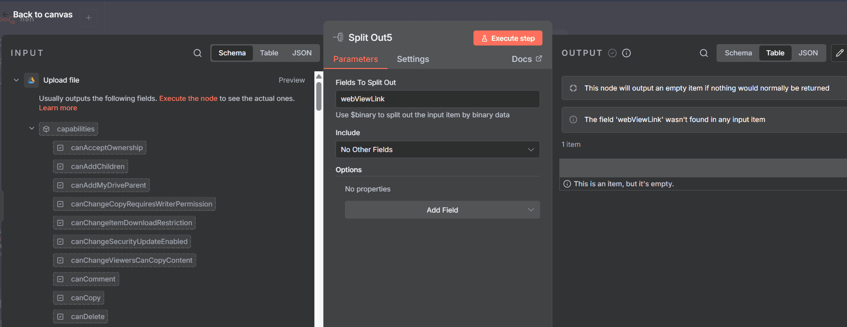The image size is (847, 327).
Task: Click the info icon beside webViewLink not found message
Action: (x=573, y=120)
